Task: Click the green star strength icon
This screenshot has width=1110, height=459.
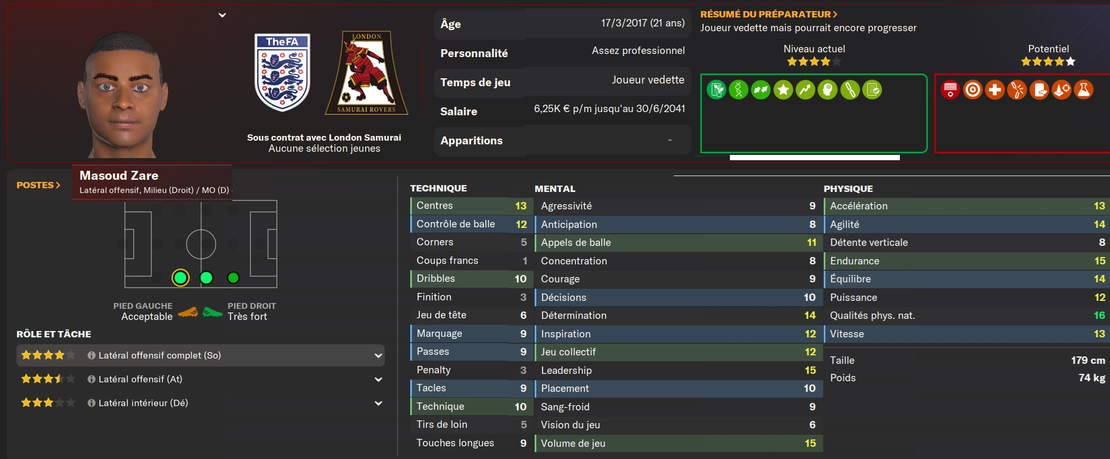Action: coord(783,90)
